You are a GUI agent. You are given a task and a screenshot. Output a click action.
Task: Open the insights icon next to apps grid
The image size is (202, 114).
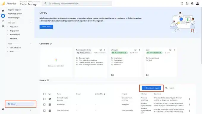[x=187, y=4]
